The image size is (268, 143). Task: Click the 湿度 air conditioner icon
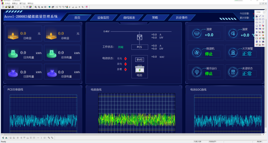pyautogui.click(x=197, y=33)
